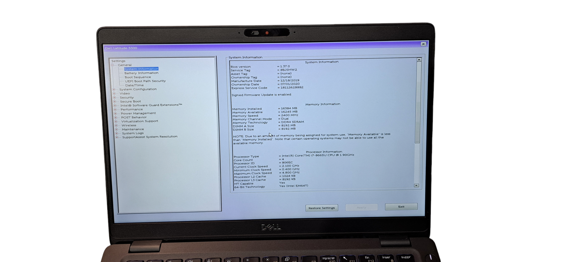Expand the Security node
The height and width of the screenshot is (262, 582).
(115, 97)
